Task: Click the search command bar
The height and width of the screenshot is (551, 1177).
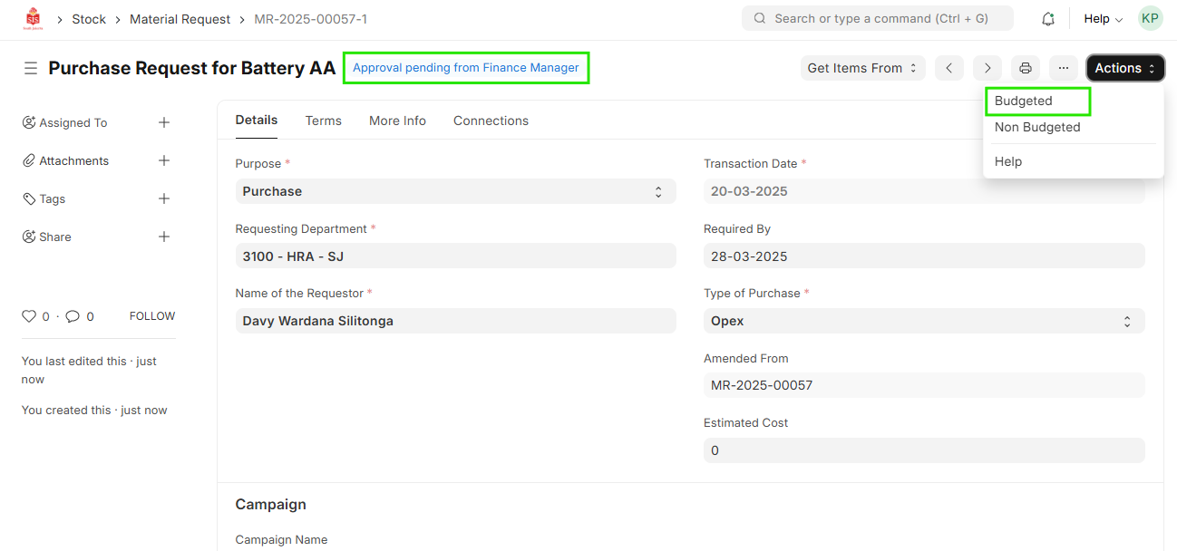Action: 877,18
